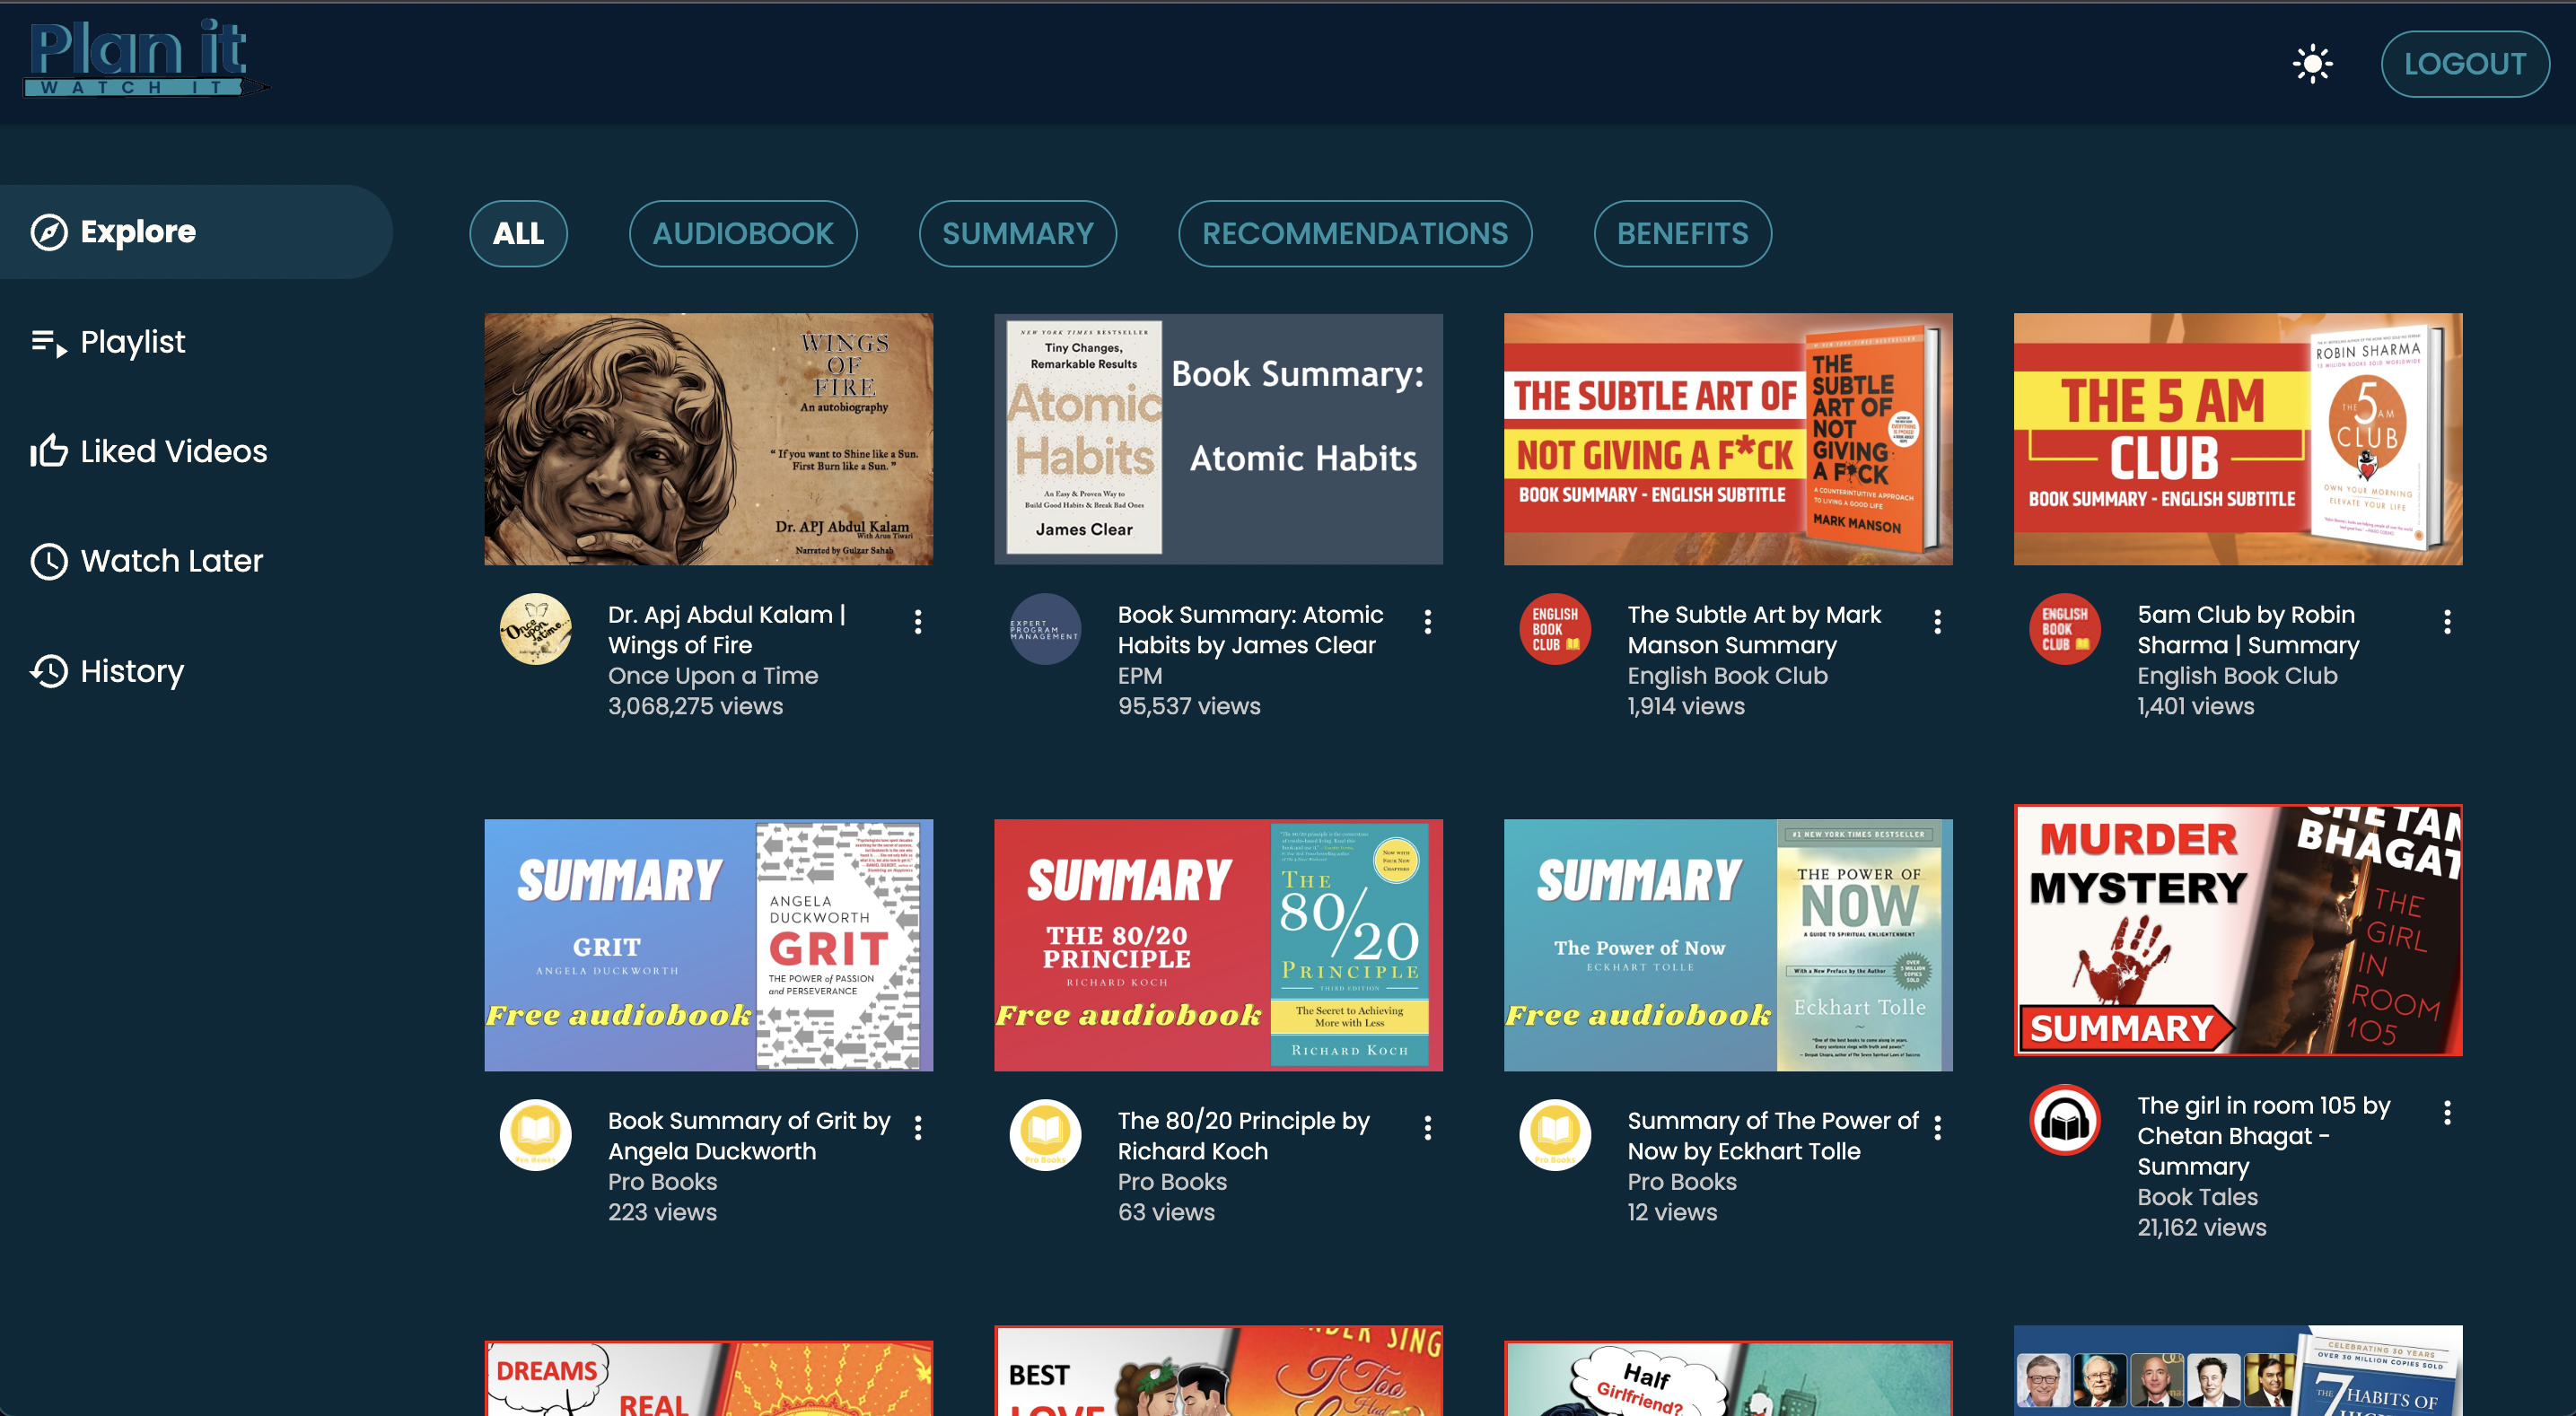Open options menu for Subtle Art video
Image resolution: width=2576 pixels, height=1416 pixels.
click(1937, 622)
